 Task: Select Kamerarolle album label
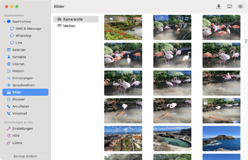pos(73,19)
